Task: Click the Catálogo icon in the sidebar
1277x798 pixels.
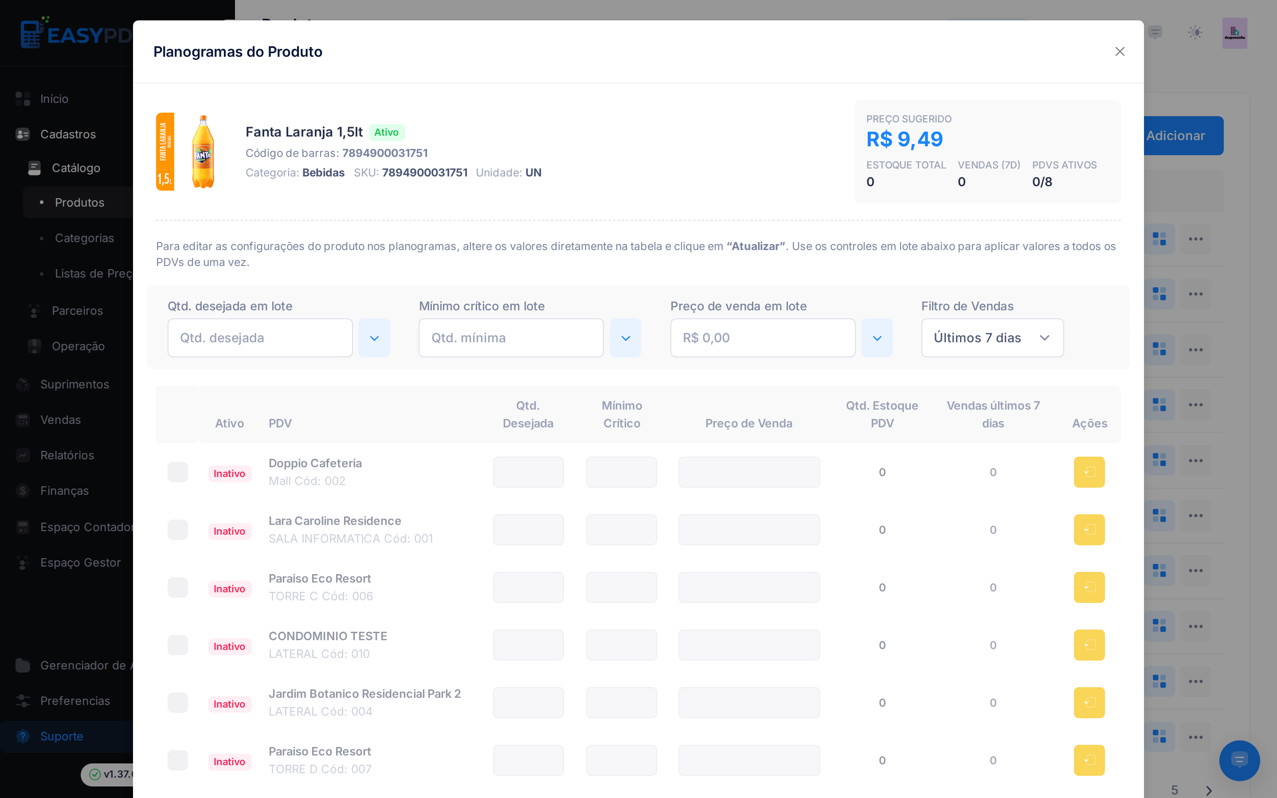Action: pos(34,168)
